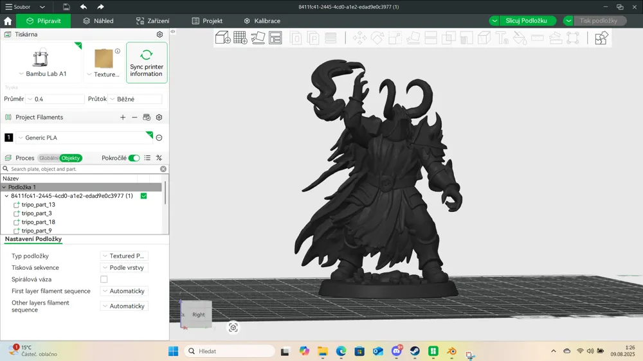Click the Split to objects icon
The image size is (643, 361).
click(x=296, y=38)
